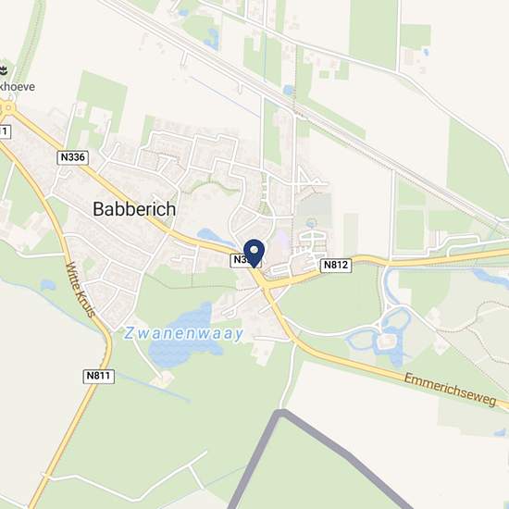
Task: Click the Emmerichseweg road label
Action: tap(451, 390)
